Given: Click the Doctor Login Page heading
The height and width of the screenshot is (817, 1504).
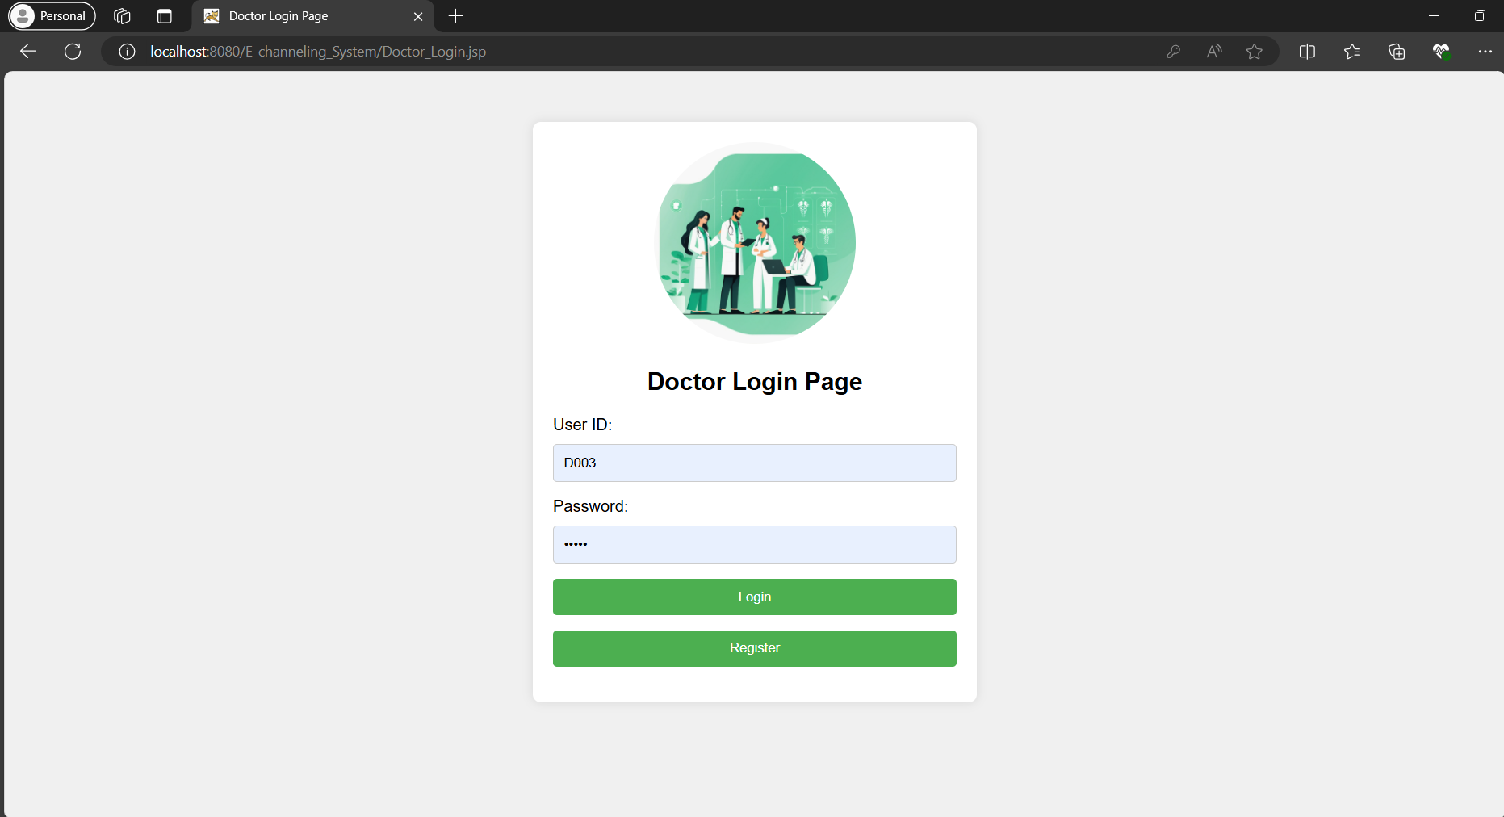Looking at the screenshot, I should pos(755,381).
